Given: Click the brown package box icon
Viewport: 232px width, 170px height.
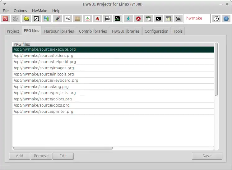Looking at the screenshot, I should pos(77,19).
